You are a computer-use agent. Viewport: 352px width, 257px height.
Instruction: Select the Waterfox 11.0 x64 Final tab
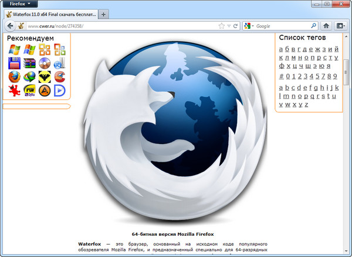click(50, 14)
